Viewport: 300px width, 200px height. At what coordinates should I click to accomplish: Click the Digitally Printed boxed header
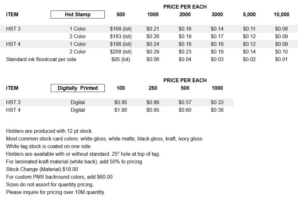pos(77,88)
